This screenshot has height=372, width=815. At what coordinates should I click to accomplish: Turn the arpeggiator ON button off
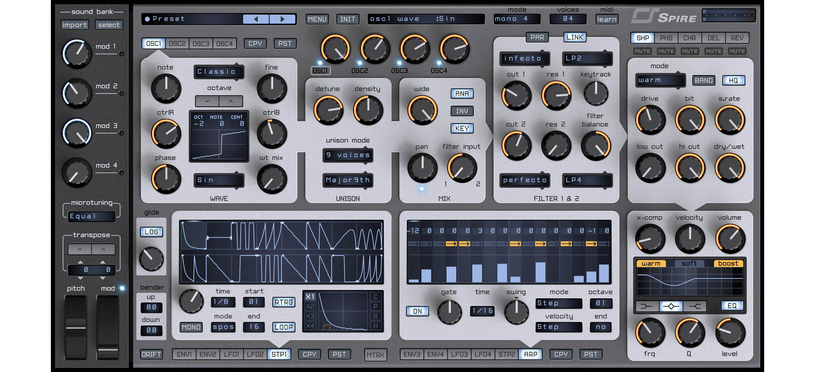[417, 311]
